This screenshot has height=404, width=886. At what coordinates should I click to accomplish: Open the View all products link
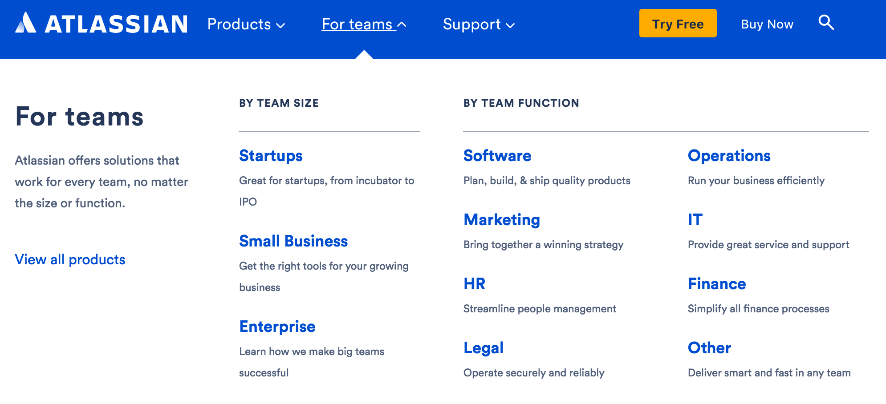tap(70, 259)
